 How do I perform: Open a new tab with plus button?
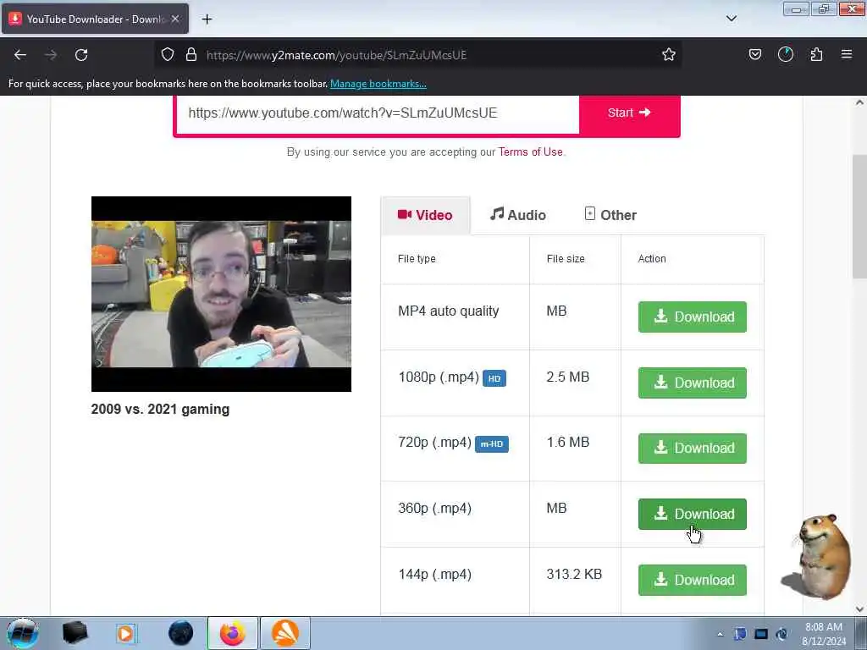click(x=207, y=19)
